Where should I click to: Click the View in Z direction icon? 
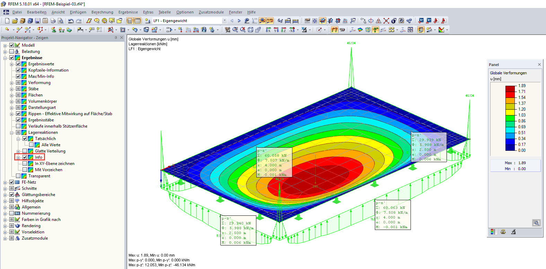coord(284,30)
